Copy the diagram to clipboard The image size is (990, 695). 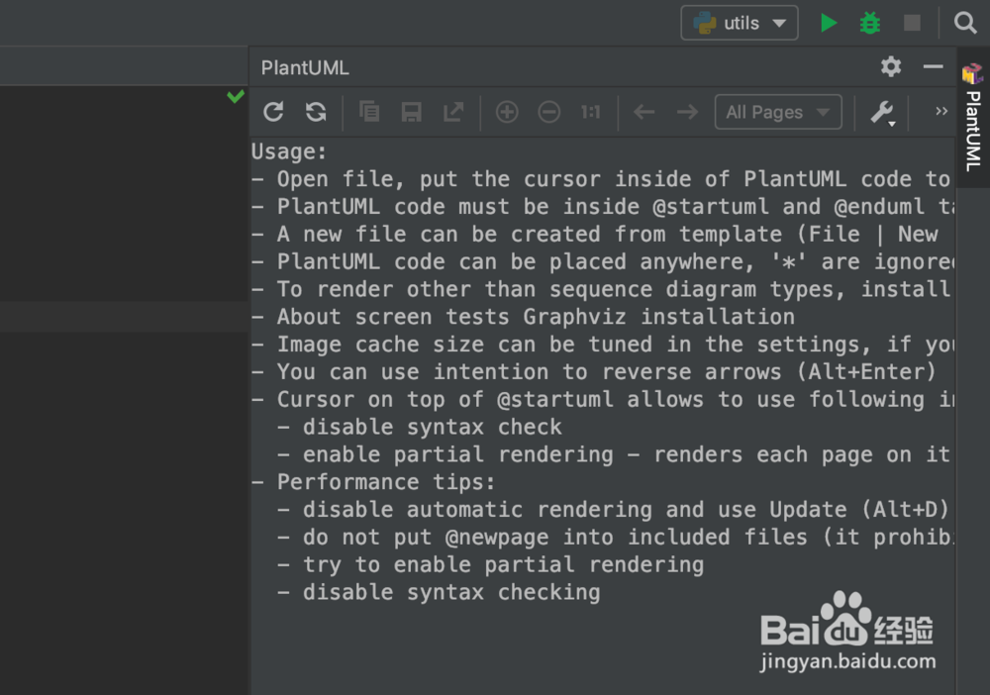point(369,112)
